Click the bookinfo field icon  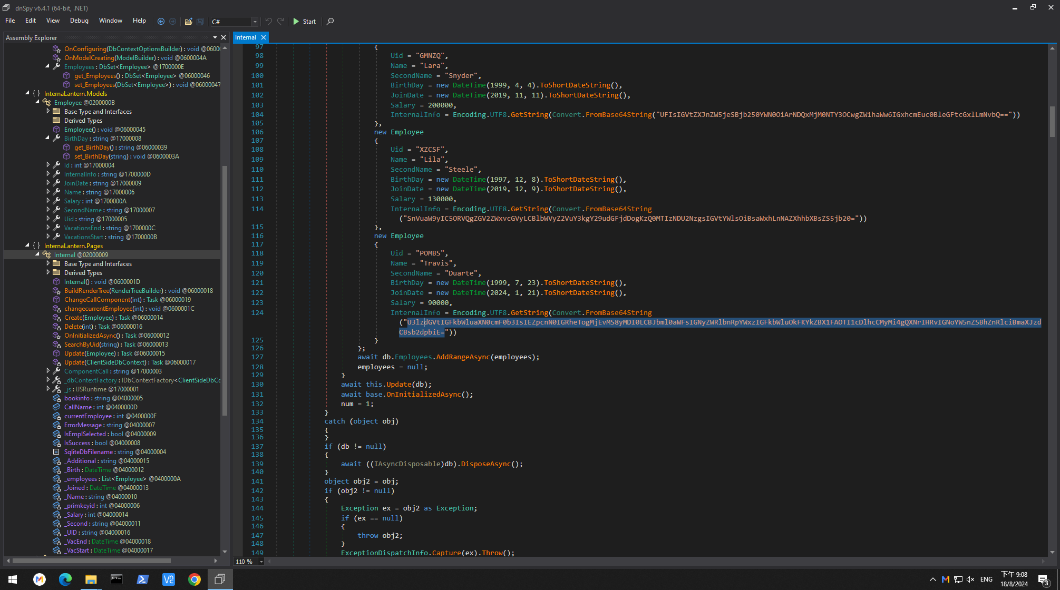56,398
